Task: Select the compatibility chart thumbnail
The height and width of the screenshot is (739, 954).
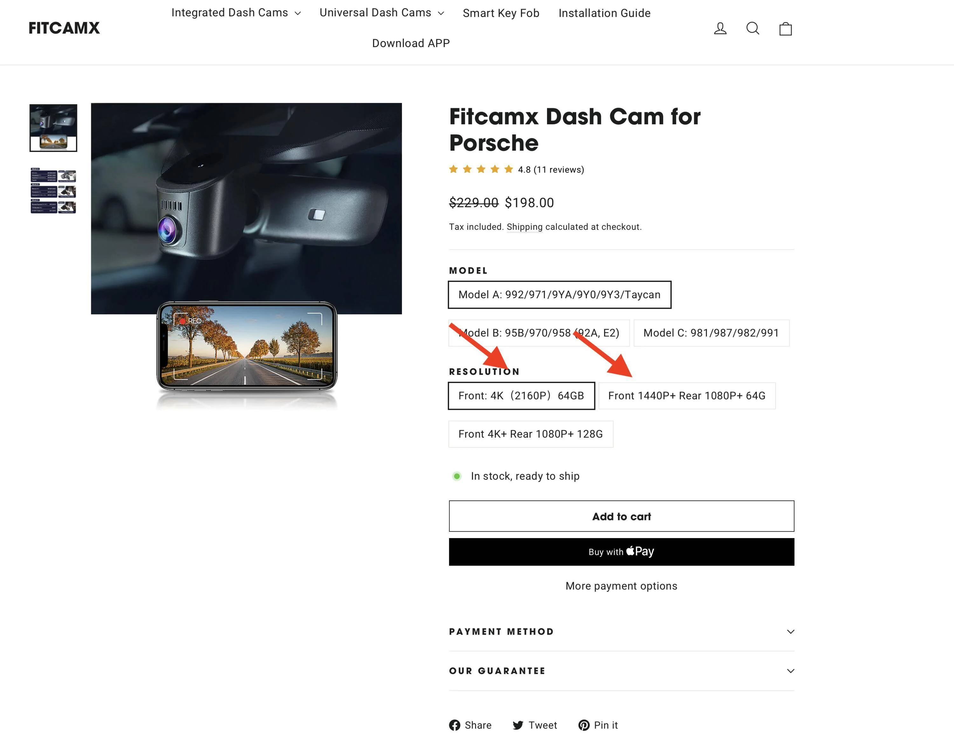Action: pos(53,191)
